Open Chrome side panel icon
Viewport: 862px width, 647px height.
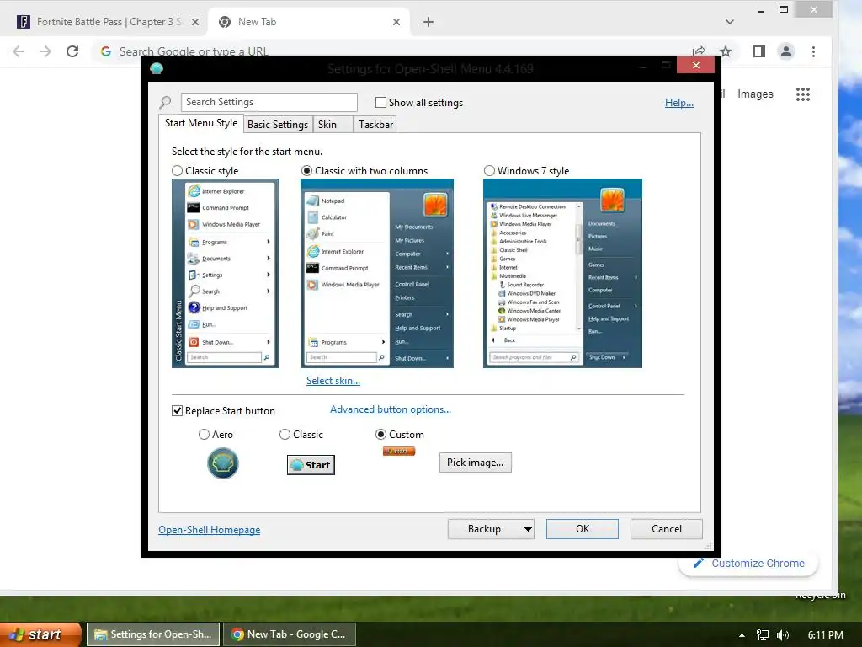759,51
